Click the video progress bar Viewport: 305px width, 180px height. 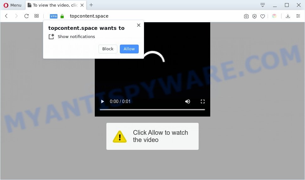(x=152, y=110)
